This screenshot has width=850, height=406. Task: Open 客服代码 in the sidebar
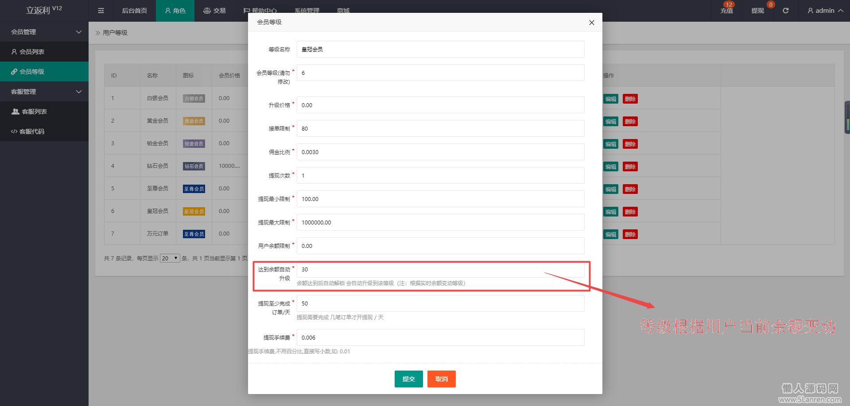pyautogui.click(x=44, y=131)
